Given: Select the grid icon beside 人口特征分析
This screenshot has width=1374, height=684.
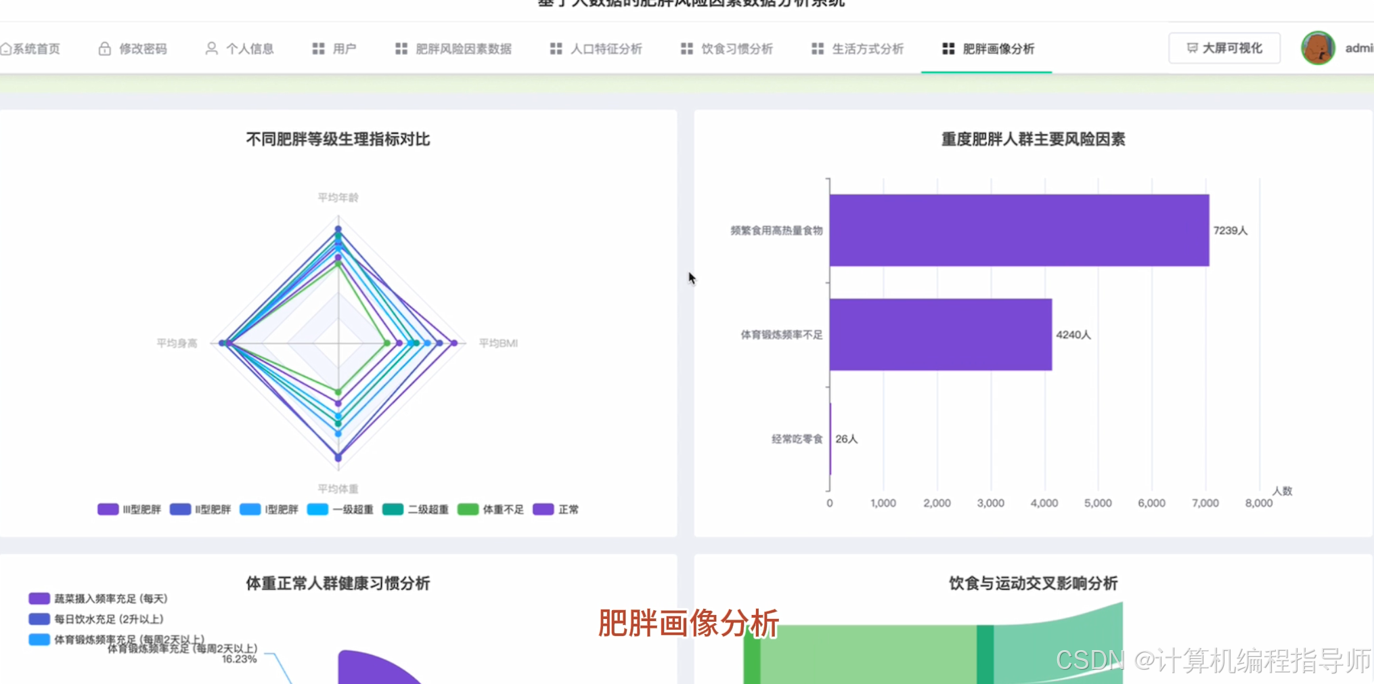Looking at the screenshot, I should click(x=556, y=48).
